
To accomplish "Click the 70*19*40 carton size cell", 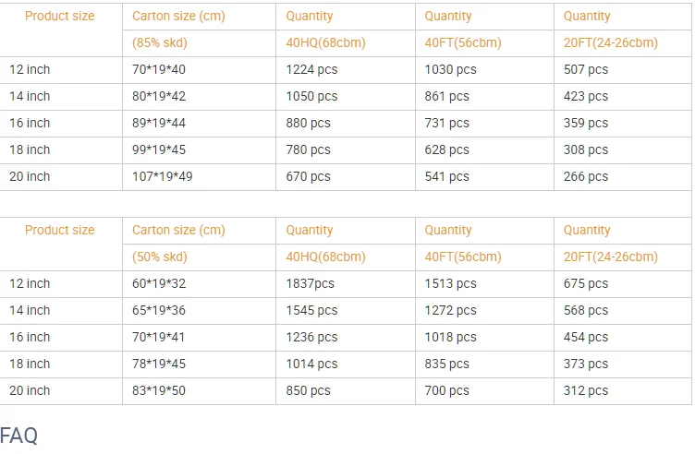I will 159,69.
